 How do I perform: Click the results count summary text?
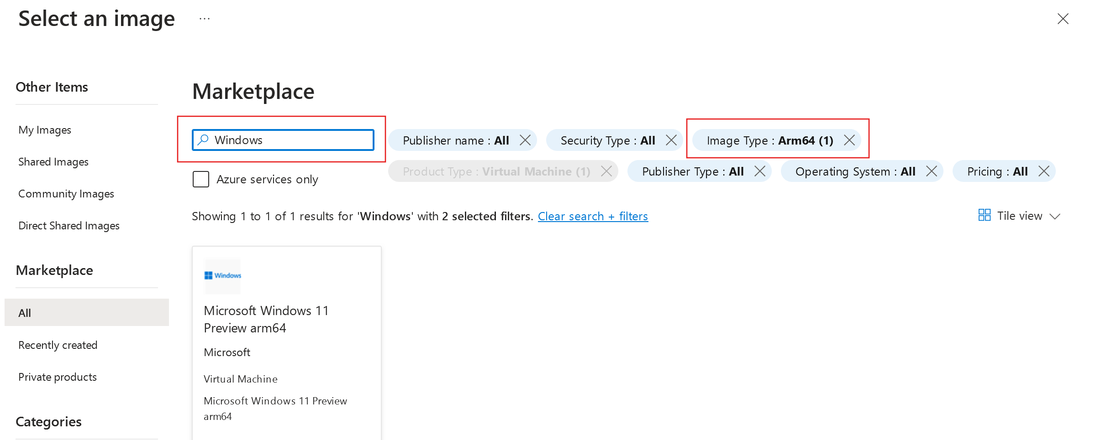[363, 216]
